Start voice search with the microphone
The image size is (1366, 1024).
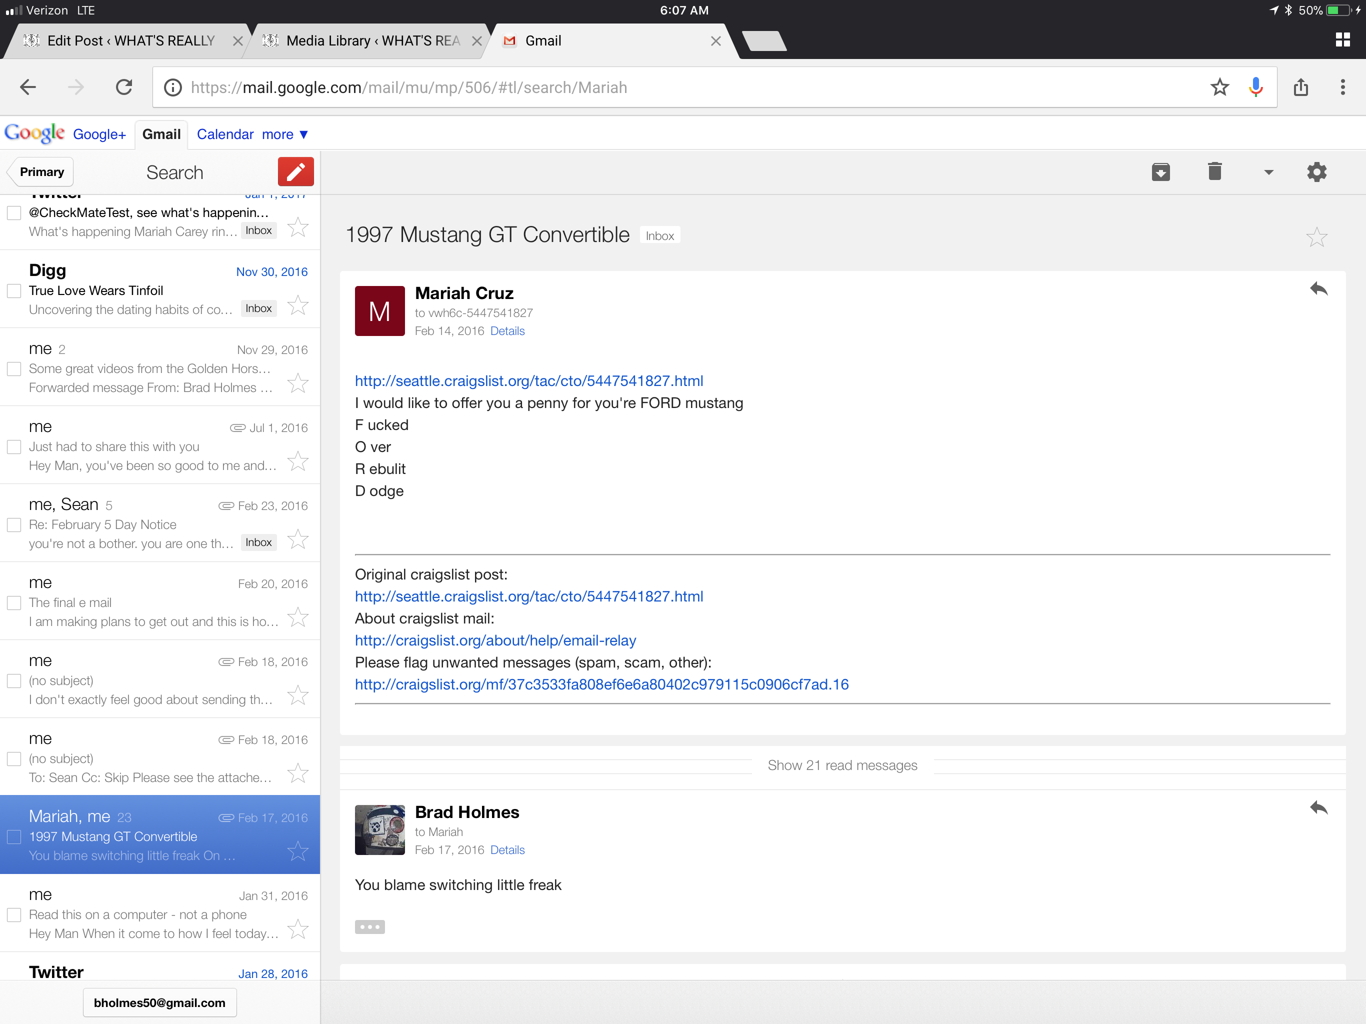tap(1255, 87)
